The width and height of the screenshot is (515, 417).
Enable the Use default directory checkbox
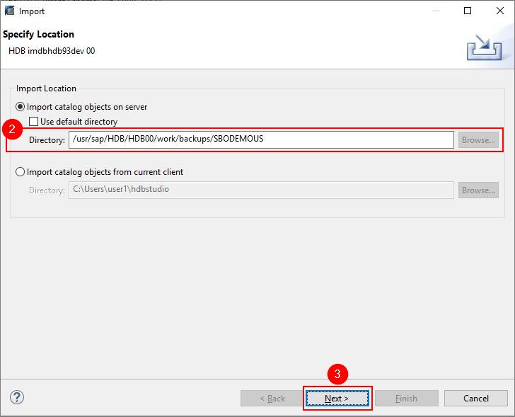(x=34, y=122)
